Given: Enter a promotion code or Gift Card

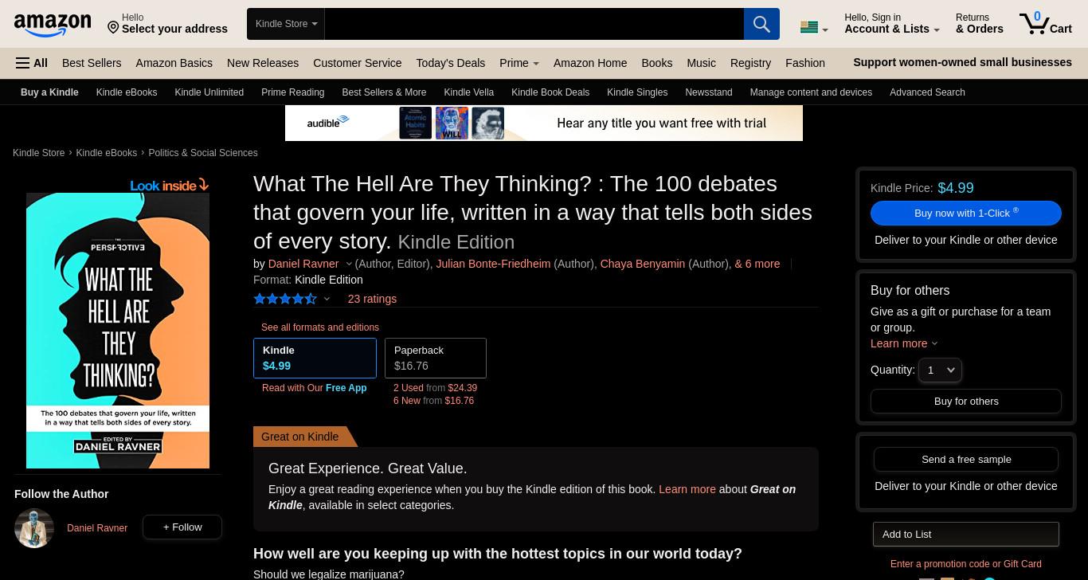Looking at the screenshot, I should [966, 564].
